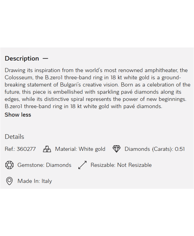Click the round gemstone icon
Screen dimensions: 194x236
[x=9, y=165]
